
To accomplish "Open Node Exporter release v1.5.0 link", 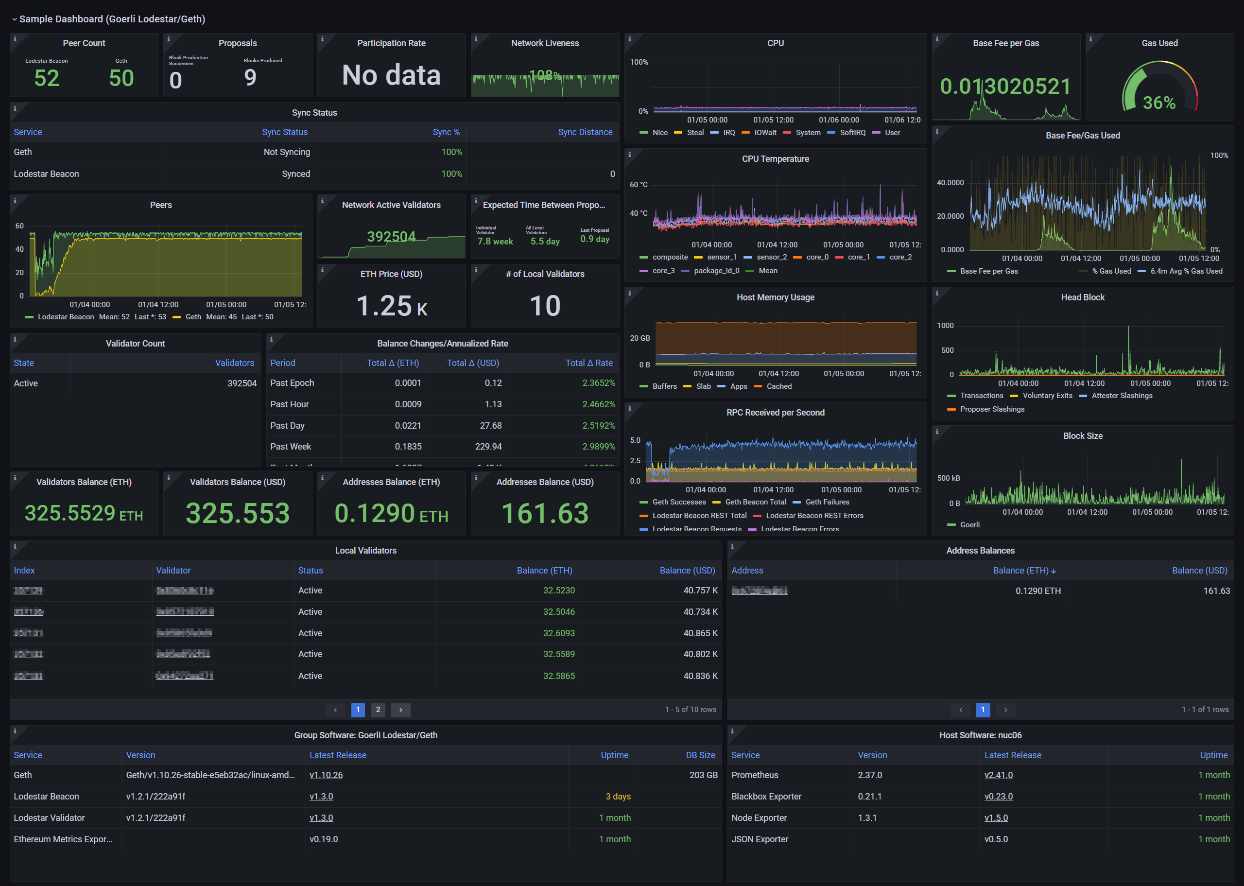I will 996,818.
